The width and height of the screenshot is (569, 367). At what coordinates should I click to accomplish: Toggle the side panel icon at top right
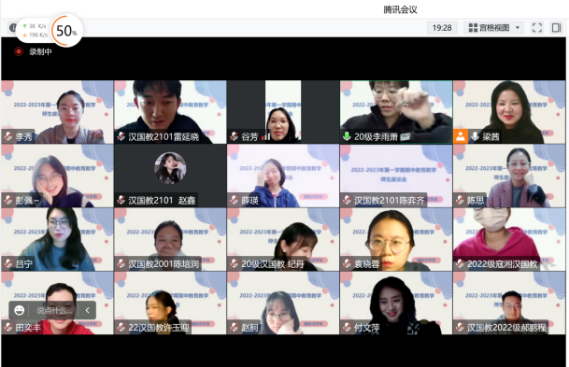[x=556, y=28]
